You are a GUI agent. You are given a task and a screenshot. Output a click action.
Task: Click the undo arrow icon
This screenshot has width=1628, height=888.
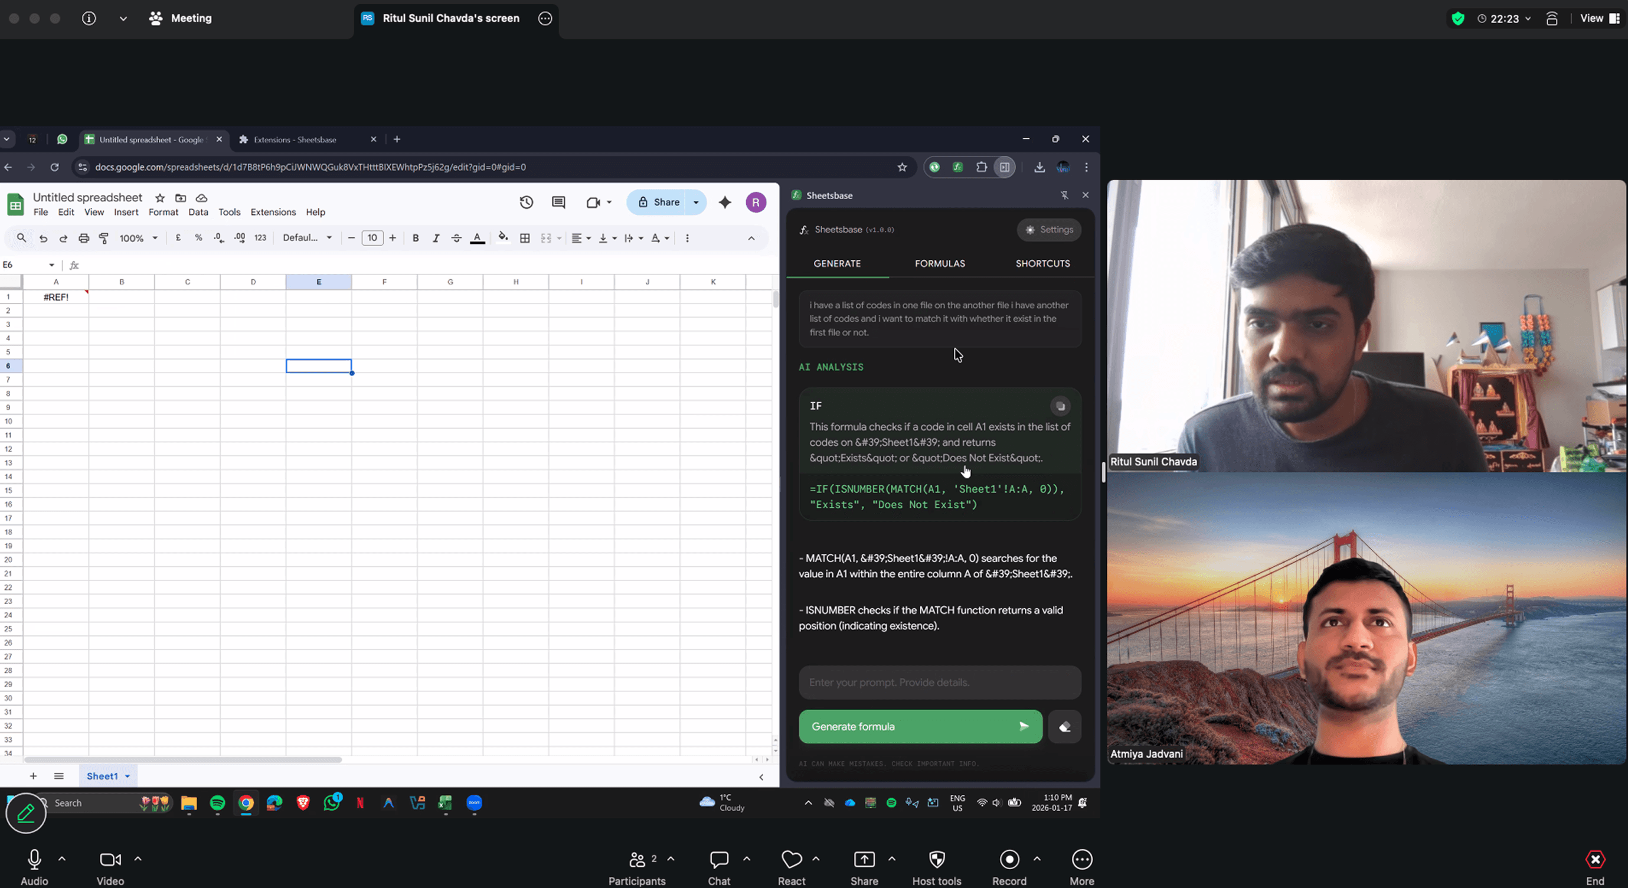(x=43, y=237)
